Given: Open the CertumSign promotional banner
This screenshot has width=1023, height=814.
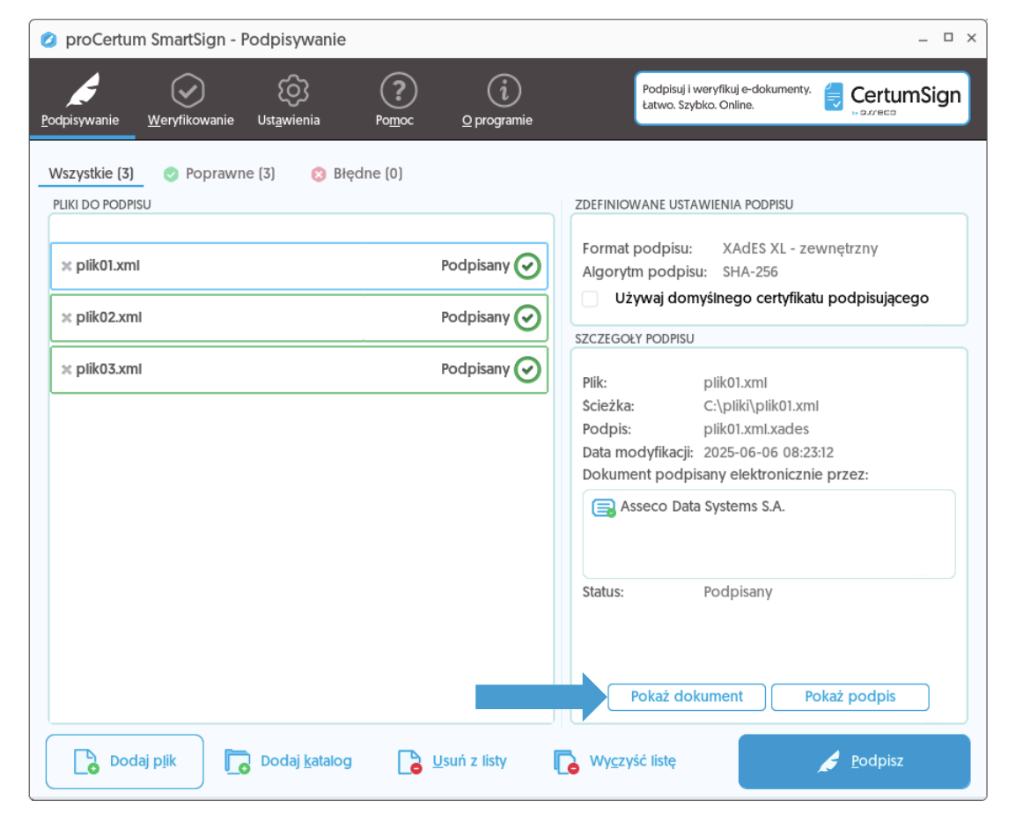Looking at the screenshot, I should 801,98.
